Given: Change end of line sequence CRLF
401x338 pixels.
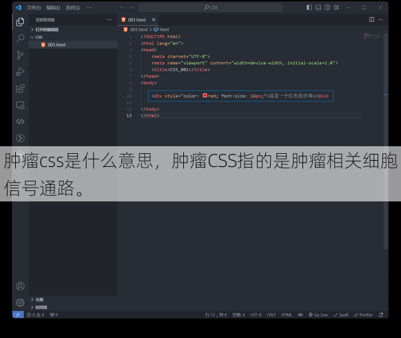Looking at the screenshot, I should pos(271,315).
